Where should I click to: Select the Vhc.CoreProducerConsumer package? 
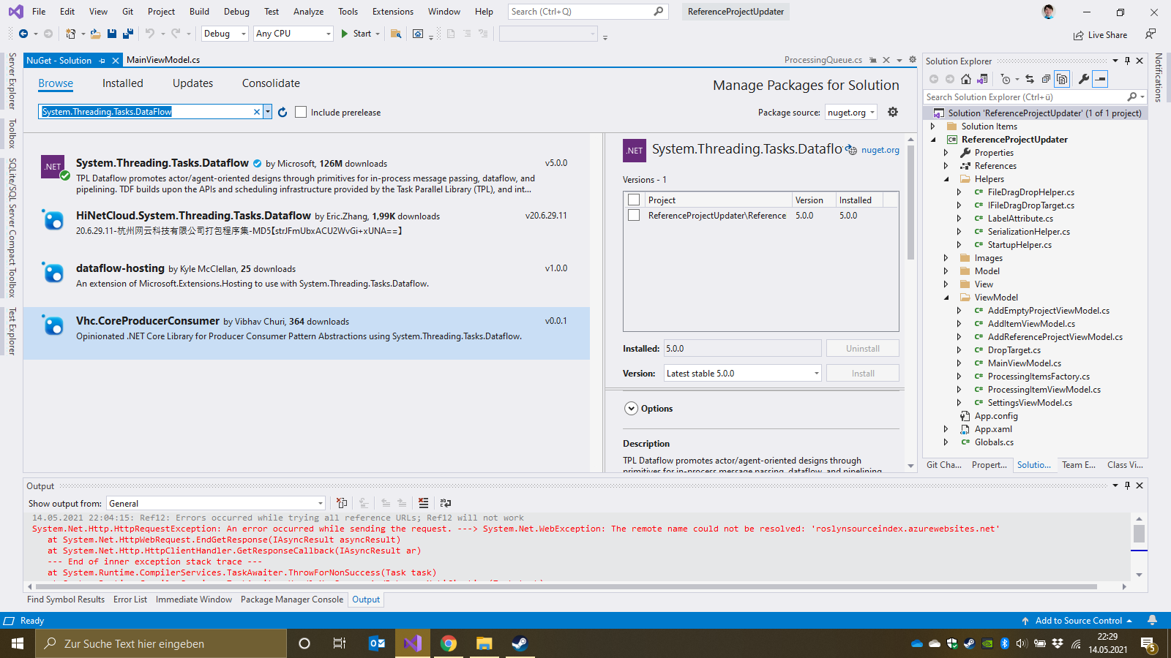pyautogui.click(x=307, y=333)
